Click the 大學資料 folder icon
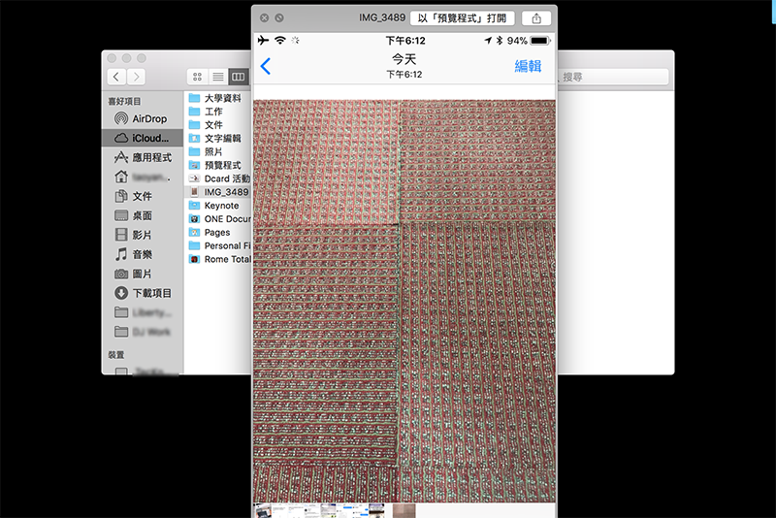Viewport: 776px width, 518px height. (x=195, y=98)
